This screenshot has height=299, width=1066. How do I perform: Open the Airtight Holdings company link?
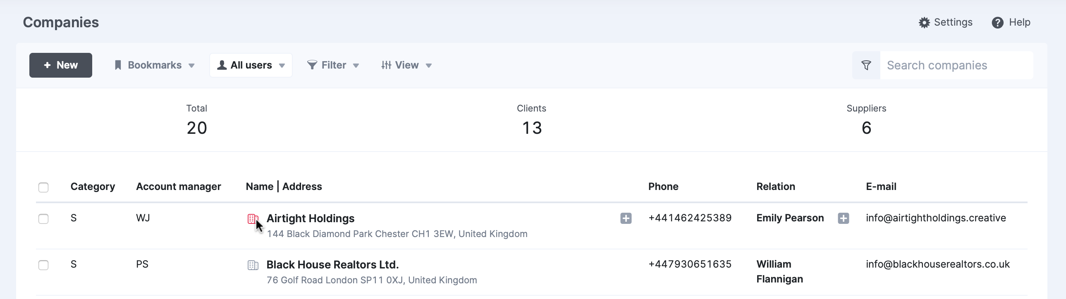311,218
